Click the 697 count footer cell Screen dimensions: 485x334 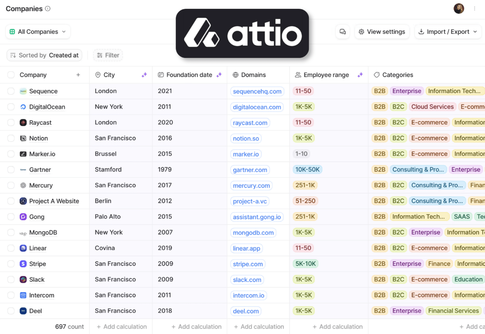point(69,326)
